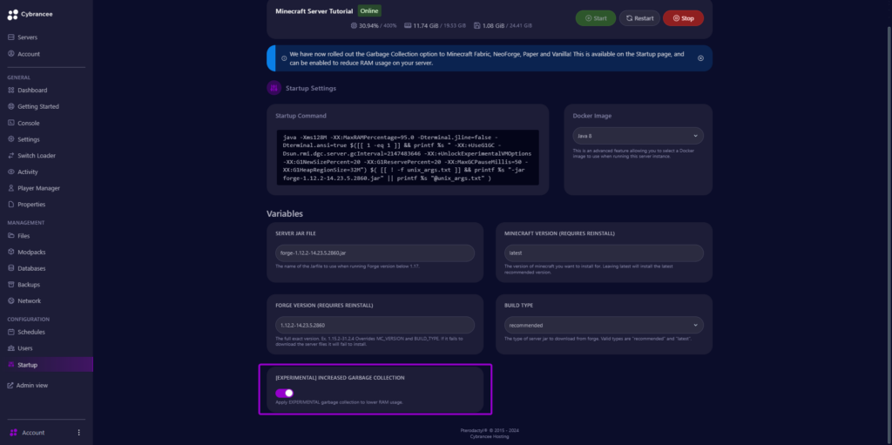Image resolution: width=892 pixels, height=445 pixels.
Task: Click the Restart server button
Action: click(639, 18)
